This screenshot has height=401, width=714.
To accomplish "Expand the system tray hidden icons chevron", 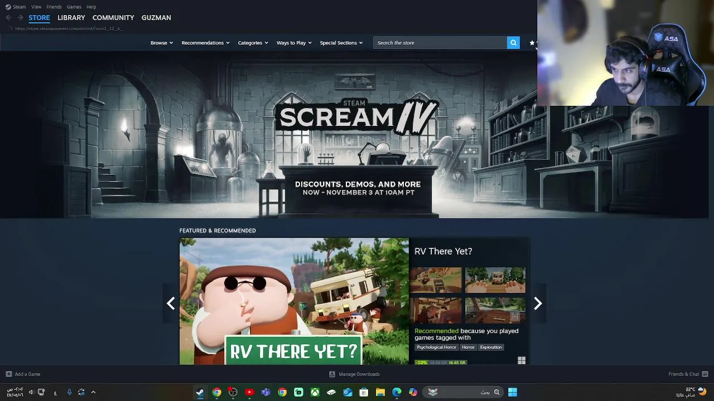I will point(93,392).
